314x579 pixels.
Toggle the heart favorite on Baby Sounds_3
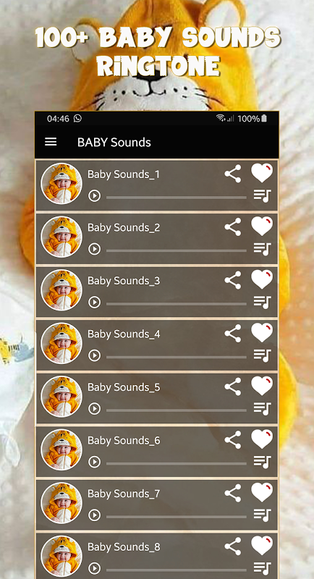click(x=262, y=279)
